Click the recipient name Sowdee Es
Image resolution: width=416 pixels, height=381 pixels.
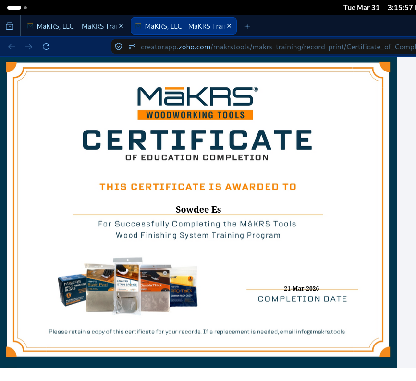point(198,210)
